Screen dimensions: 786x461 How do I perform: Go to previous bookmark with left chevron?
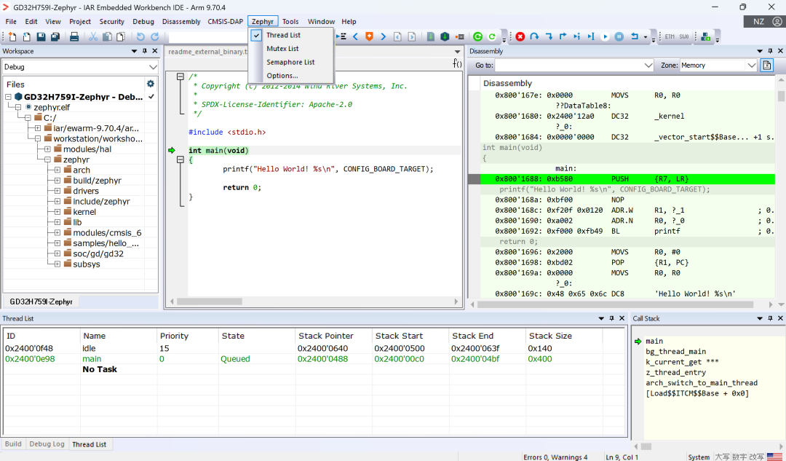(355, 36)
